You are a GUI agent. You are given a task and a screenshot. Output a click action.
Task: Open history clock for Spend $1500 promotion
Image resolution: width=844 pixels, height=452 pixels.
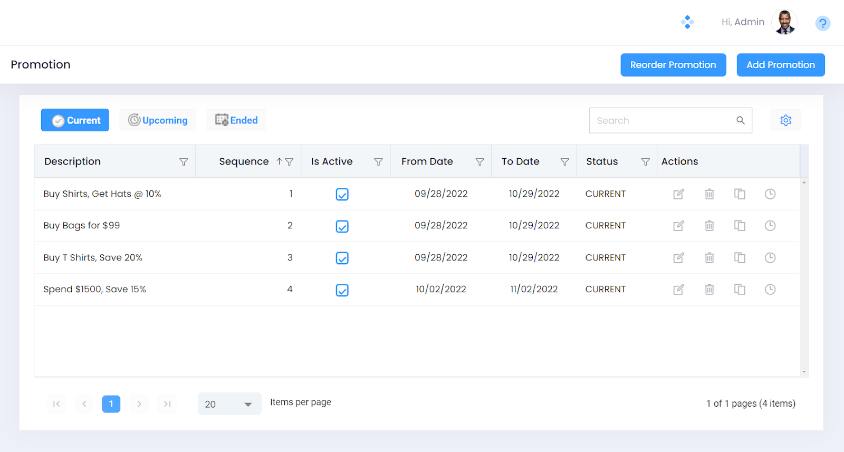[770, 290]
